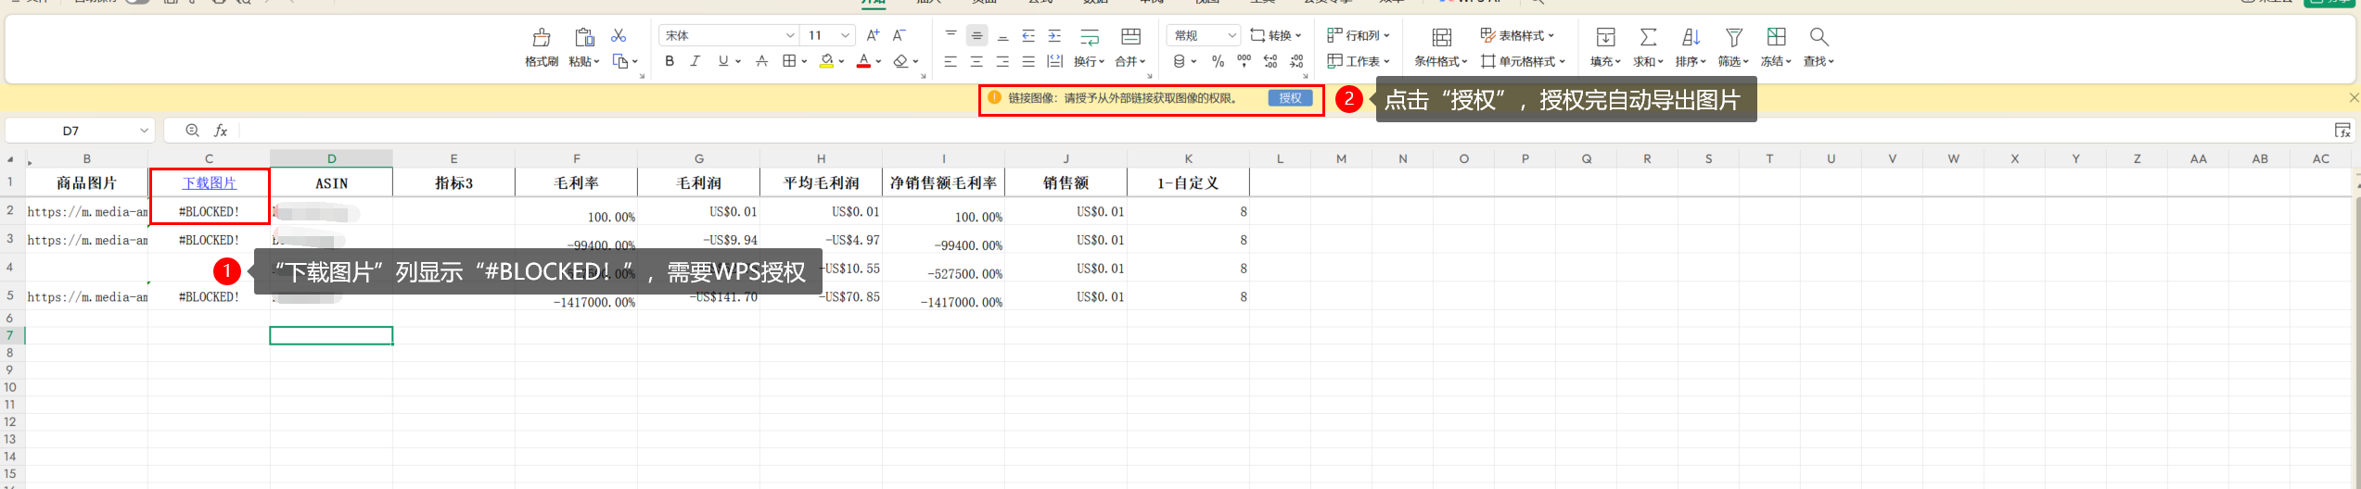Open the 表格样式 table style menu

coord(1517,35)
